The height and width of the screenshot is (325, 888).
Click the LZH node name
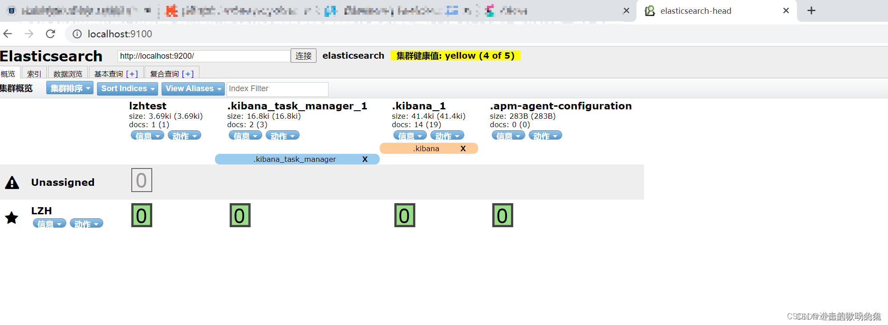point(41,211)
